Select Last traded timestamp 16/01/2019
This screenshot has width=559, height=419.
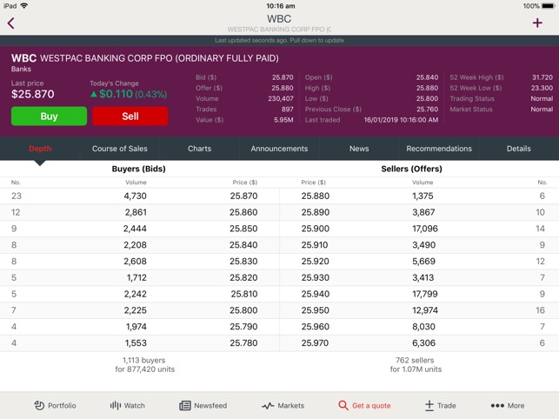click(x=401, y=120)
